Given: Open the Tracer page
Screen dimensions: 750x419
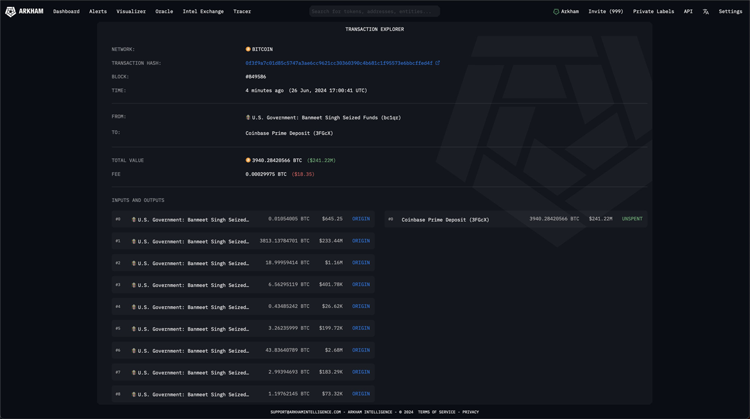Looking at the screenshot, I should [x=242, y=11].
